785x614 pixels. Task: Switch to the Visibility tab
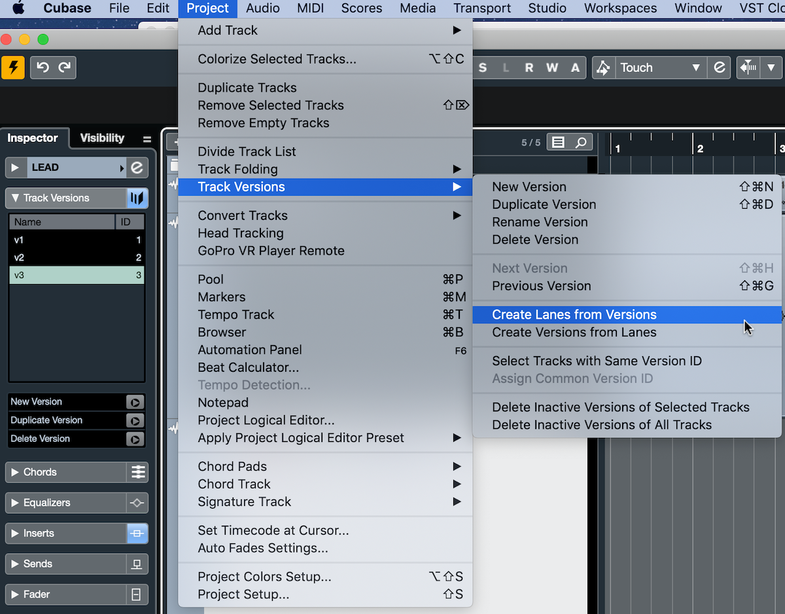click(102, 138)
